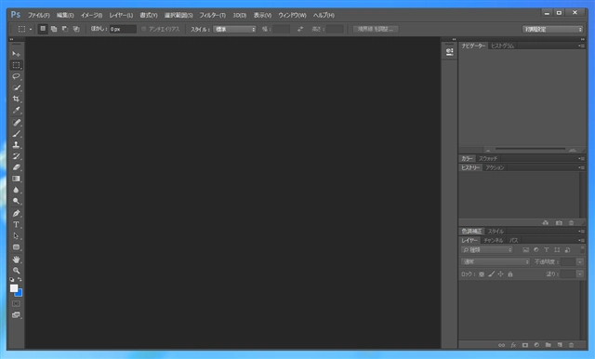Open the layer filter type dropdown

pos(487,249)
